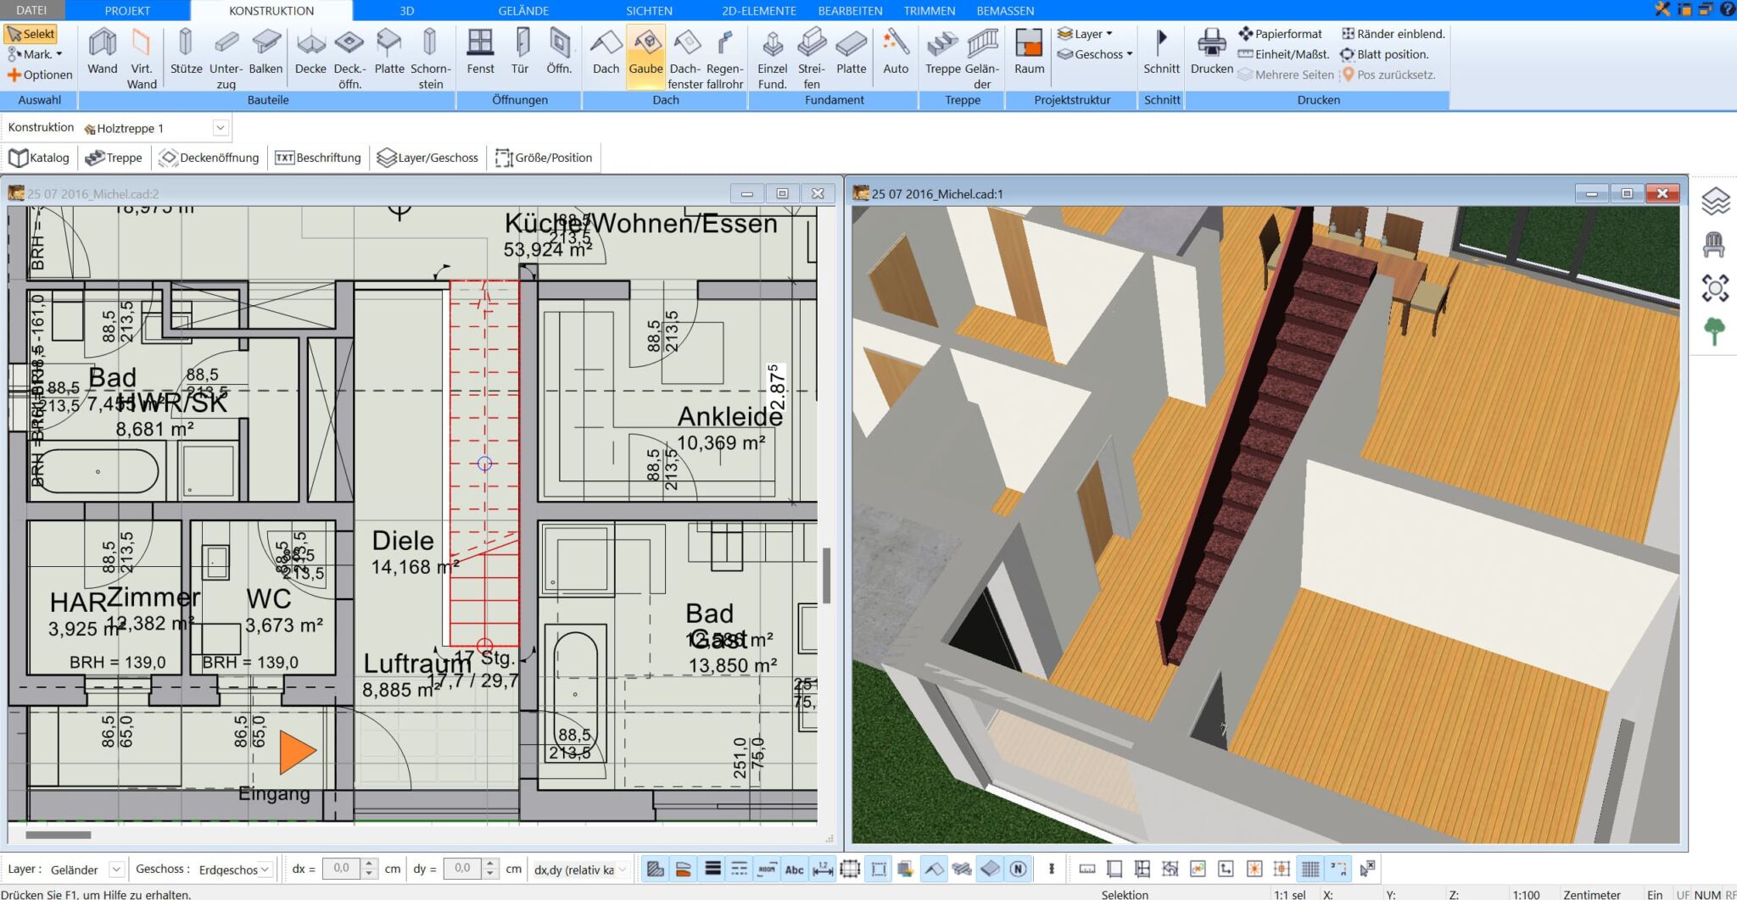Image resolution: width=1737 pixels, height=900 pixels.
Task: Pick the Streifen foundation tool
Action: 812,58
